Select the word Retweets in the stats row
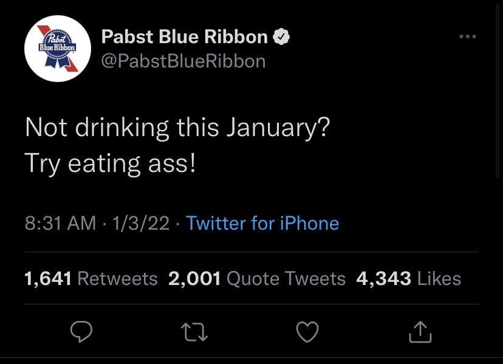 click(118, 279)
